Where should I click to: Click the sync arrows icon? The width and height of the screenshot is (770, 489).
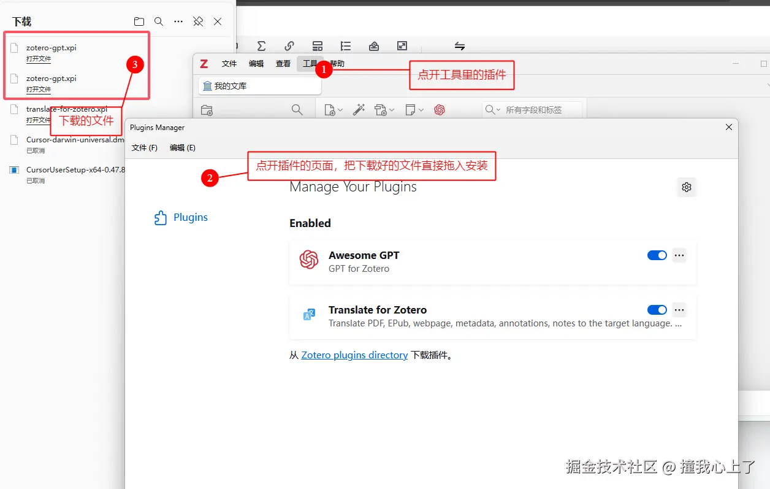[460, 45]
